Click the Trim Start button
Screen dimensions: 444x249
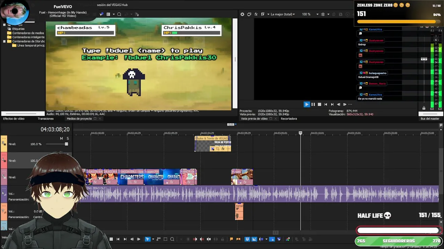pyautogui.click(x=195, y=239)
